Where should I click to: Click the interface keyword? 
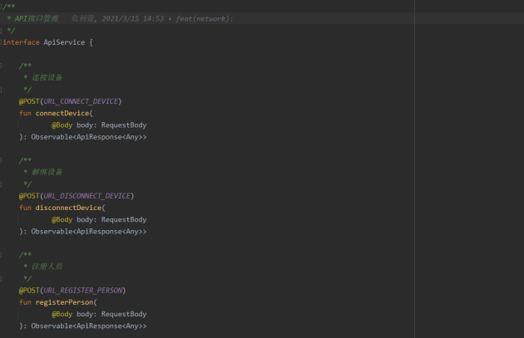pyautogui.click(x=21, y=42)
